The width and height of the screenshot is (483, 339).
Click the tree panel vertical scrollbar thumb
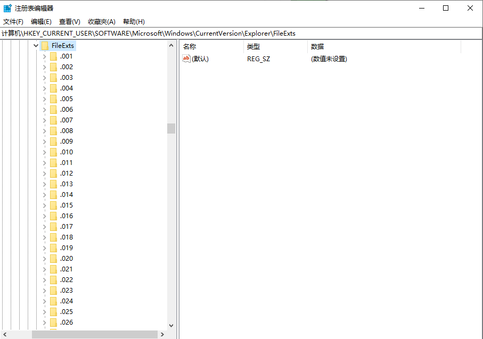(171, 128)
